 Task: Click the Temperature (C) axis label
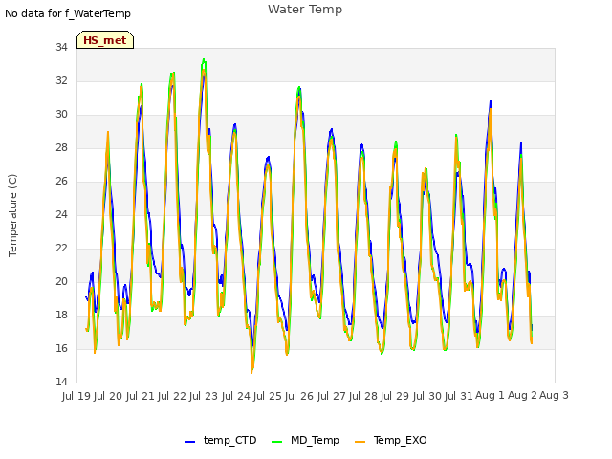12,215
